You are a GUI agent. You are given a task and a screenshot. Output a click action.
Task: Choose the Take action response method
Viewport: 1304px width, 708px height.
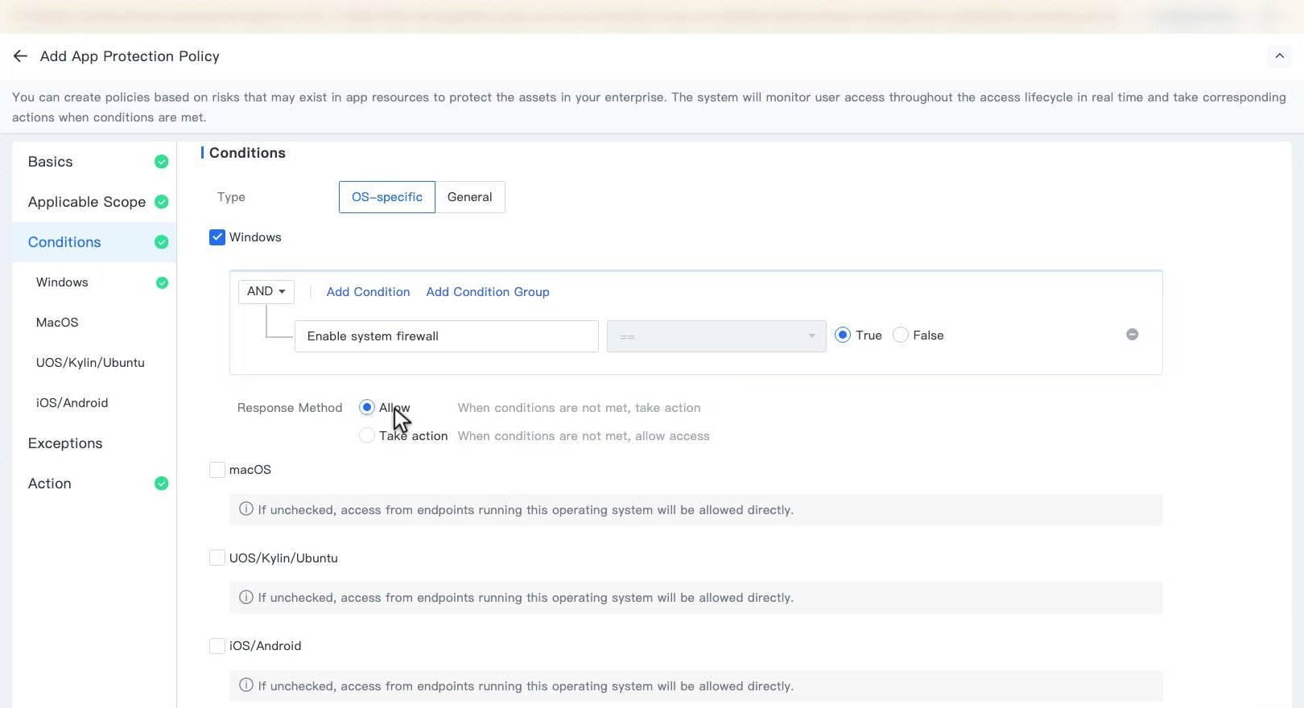[367, 436]
